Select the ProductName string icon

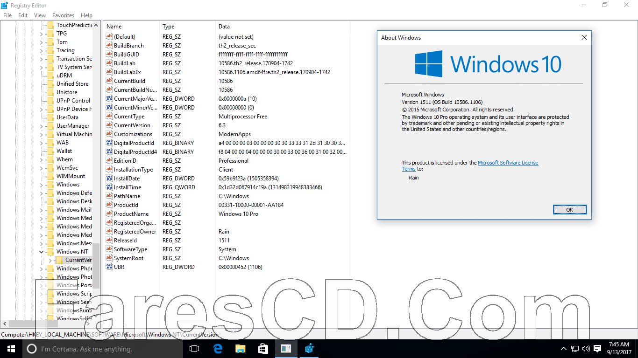coord(109,214)
